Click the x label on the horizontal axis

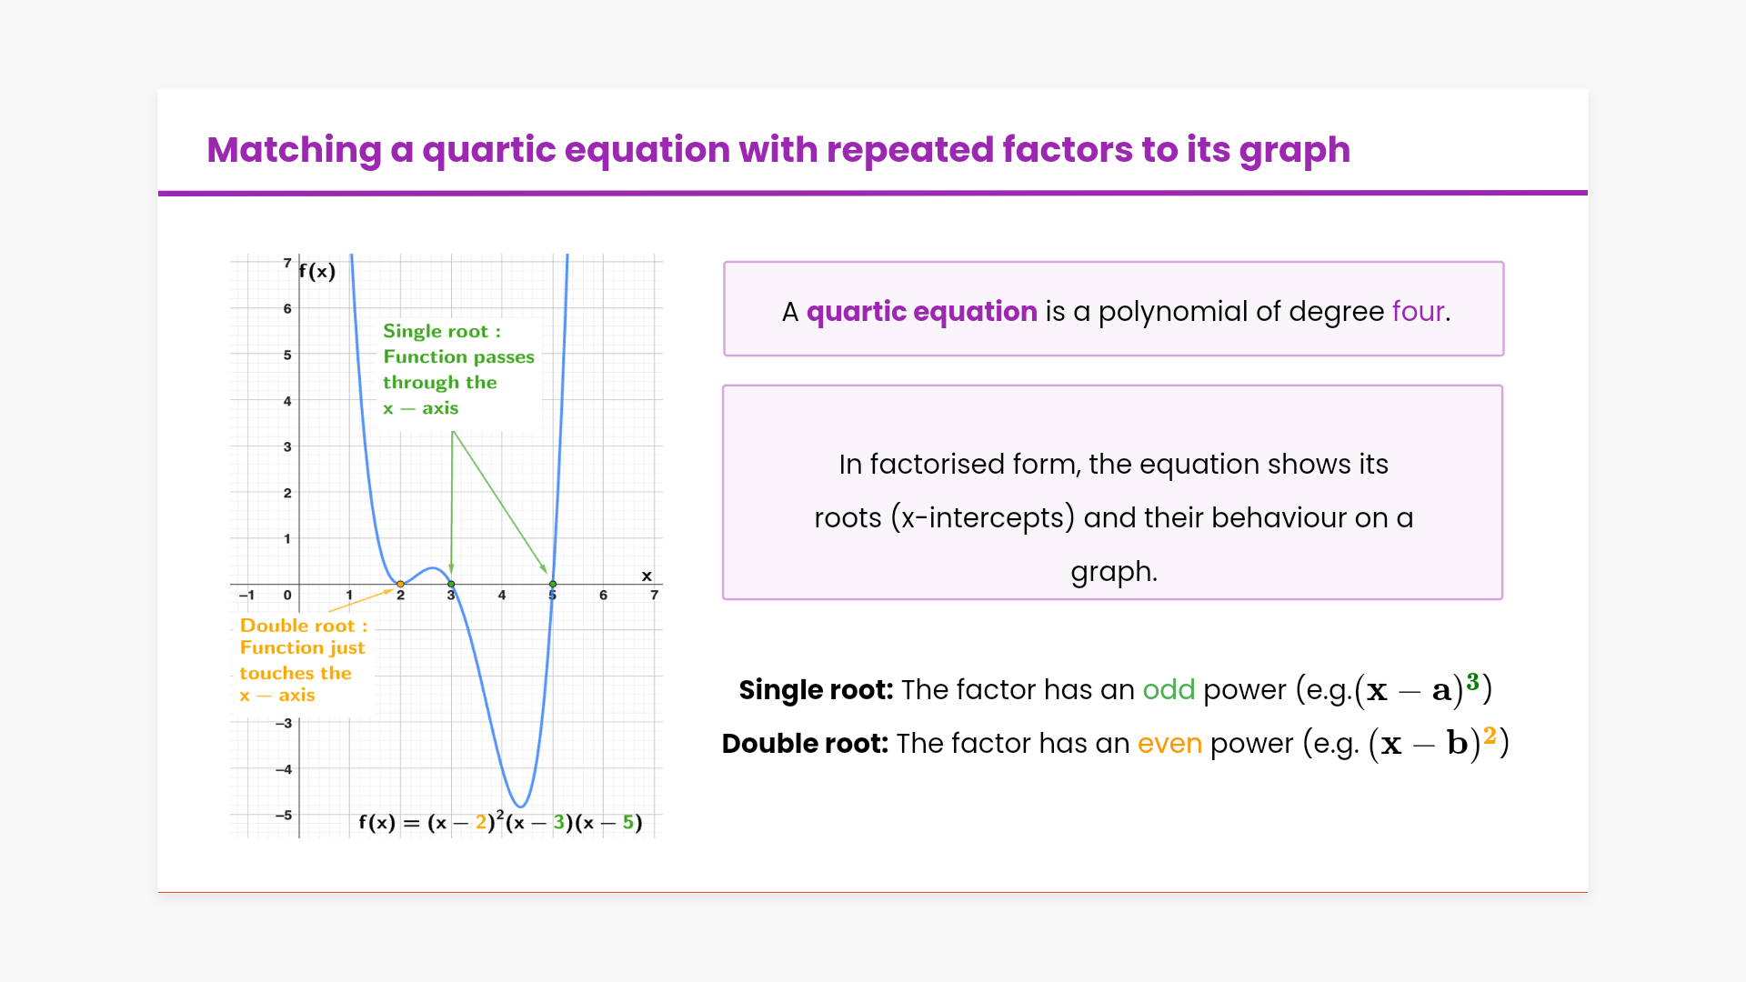(x=647, y=576)
